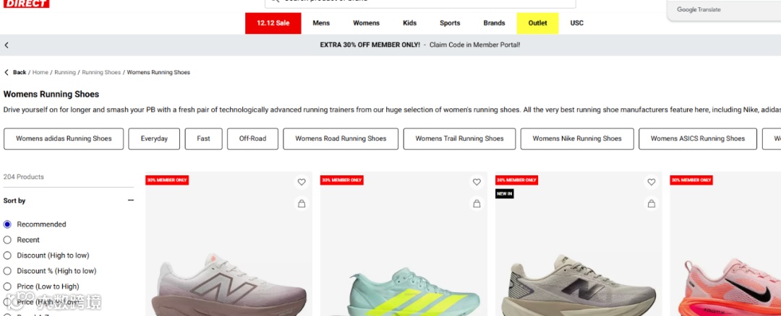
Task: Filter by Womens Nike Running Shoes
Action: 577,139
